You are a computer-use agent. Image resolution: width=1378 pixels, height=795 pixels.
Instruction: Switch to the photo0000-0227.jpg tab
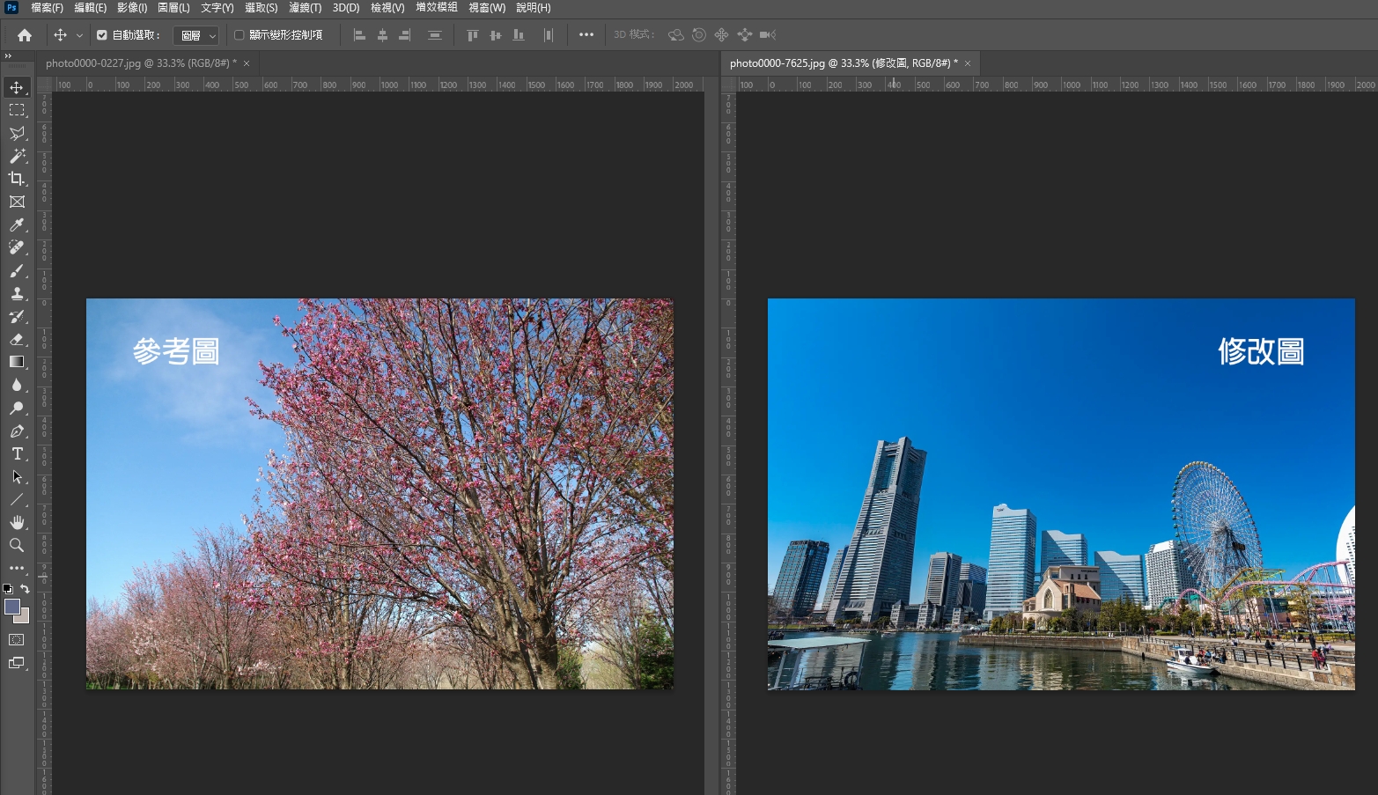tap(140, 63)
